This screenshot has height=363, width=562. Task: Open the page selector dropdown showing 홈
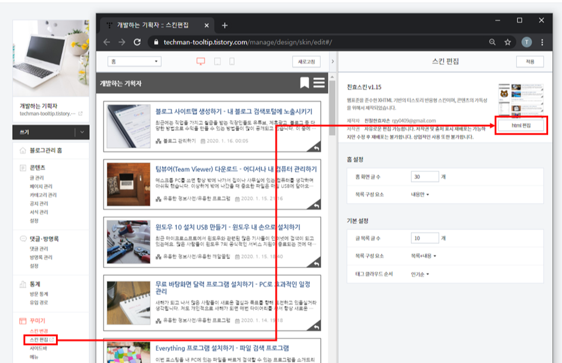click(134, 61)
